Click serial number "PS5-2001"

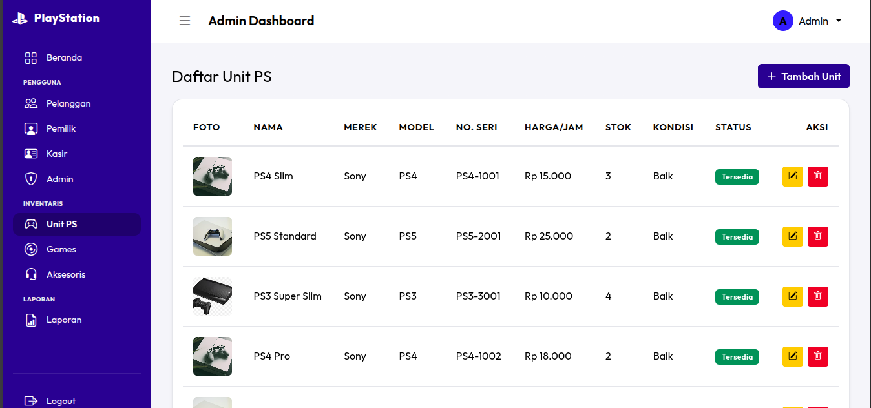(479, 236)
